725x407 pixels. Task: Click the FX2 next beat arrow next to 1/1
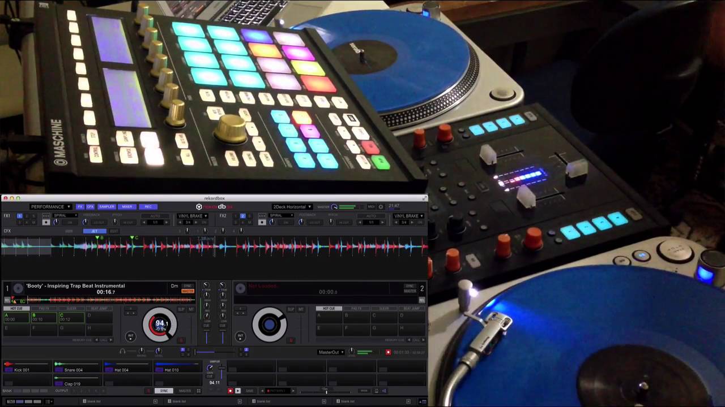tap(382, 222)
